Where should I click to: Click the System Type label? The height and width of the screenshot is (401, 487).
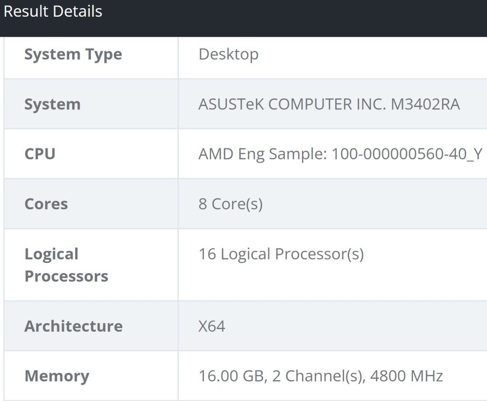click(x=73, y=55)
